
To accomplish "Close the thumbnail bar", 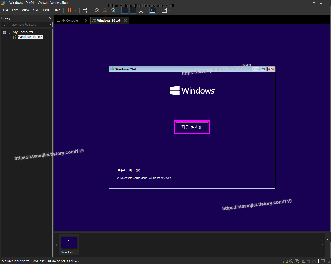I will pos(328,235).
